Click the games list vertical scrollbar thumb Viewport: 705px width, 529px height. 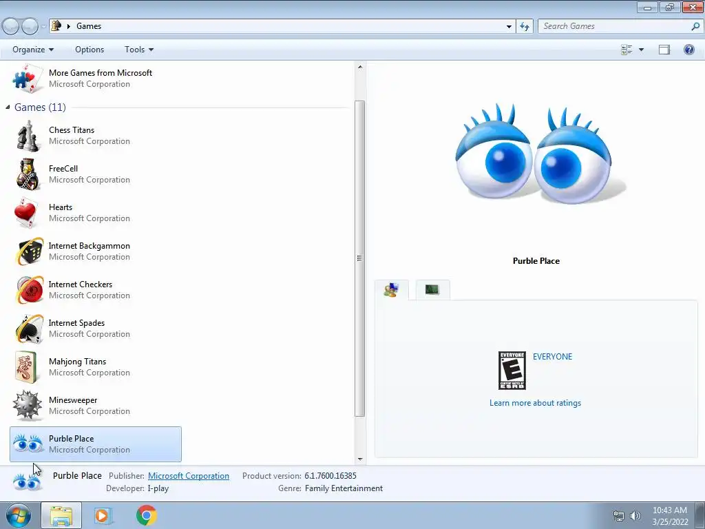pyautogui.click(x=359, y=258)
